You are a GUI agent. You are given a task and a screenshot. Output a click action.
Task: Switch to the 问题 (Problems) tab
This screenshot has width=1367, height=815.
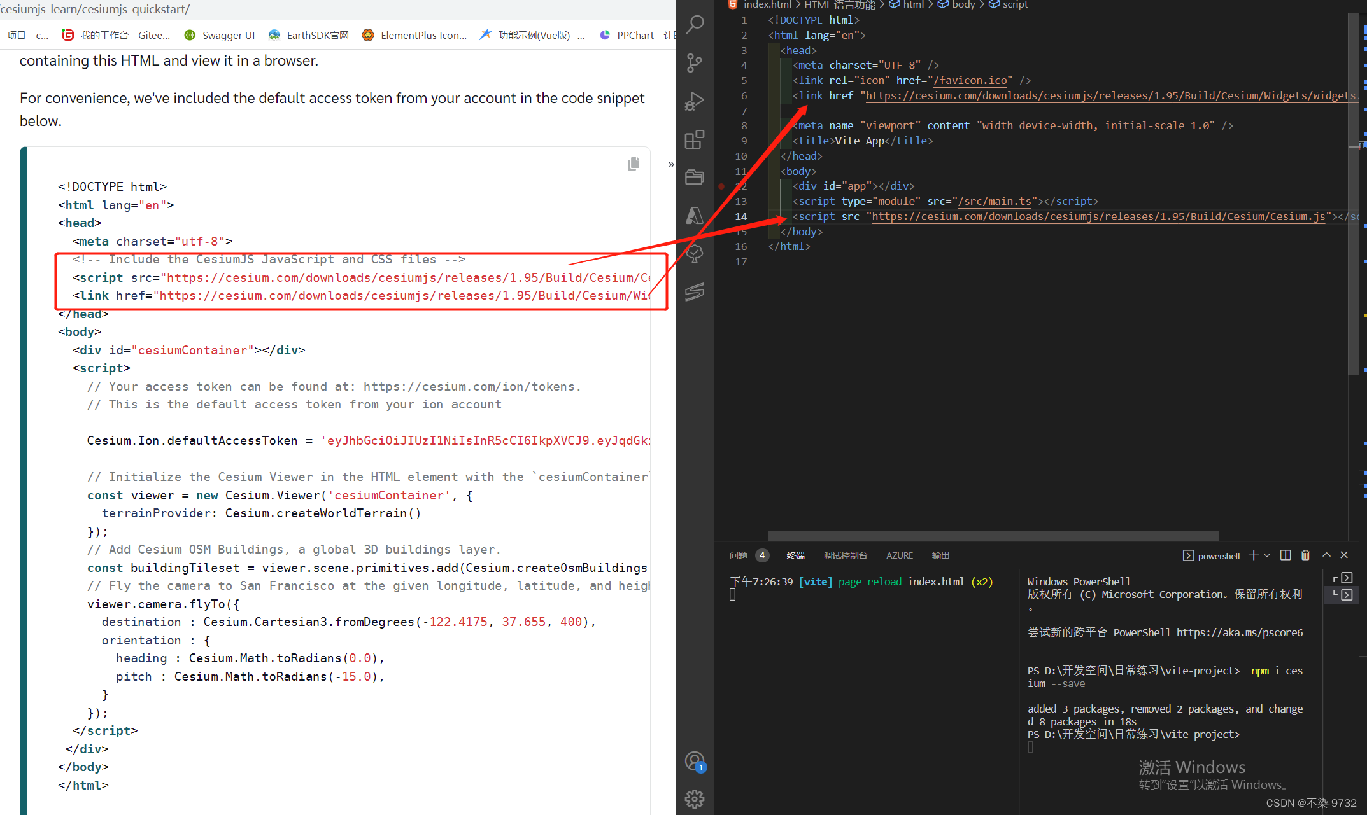point(739,555)
